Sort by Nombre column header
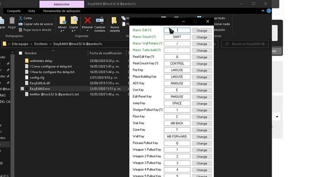Image resolution: width=315 pixels, height=177 pixels. click(x=31, y=53)
